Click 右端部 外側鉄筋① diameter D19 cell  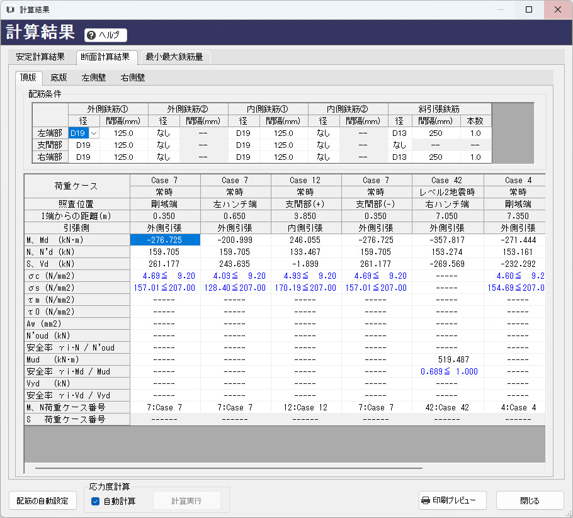(84, 157)
